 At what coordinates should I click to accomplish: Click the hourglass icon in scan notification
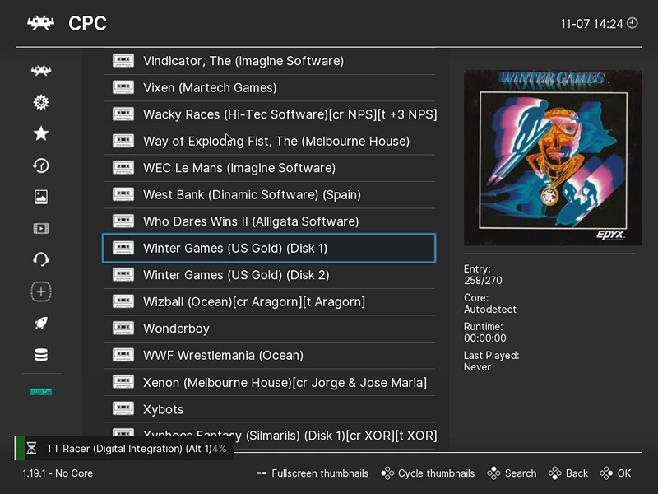tap(31, 448)
